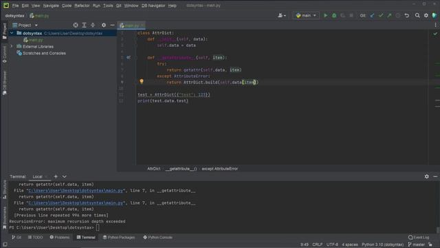Collapse the dotsyntax project folder
The height and width of the screenshot is (248, 440).
pyautogui.click(x=12, y=33)
